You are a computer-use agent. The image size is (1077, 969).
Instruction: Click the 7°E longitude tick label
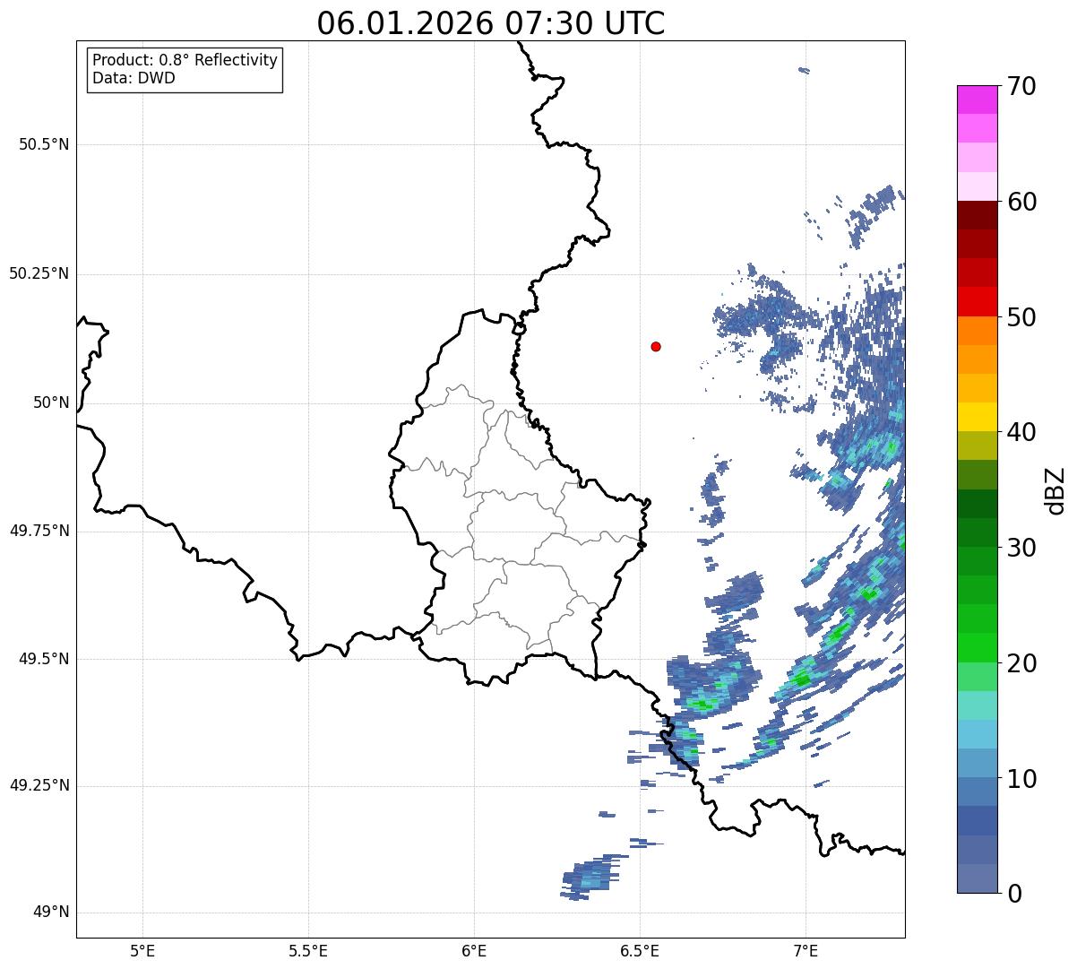pyautogui.click(x=806, y=951)
